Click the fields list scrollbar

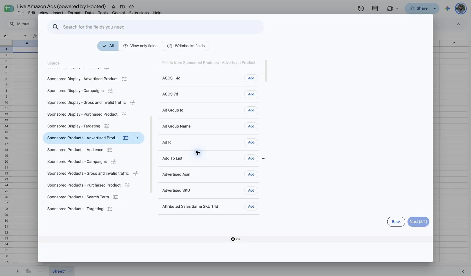pos(266,71)
